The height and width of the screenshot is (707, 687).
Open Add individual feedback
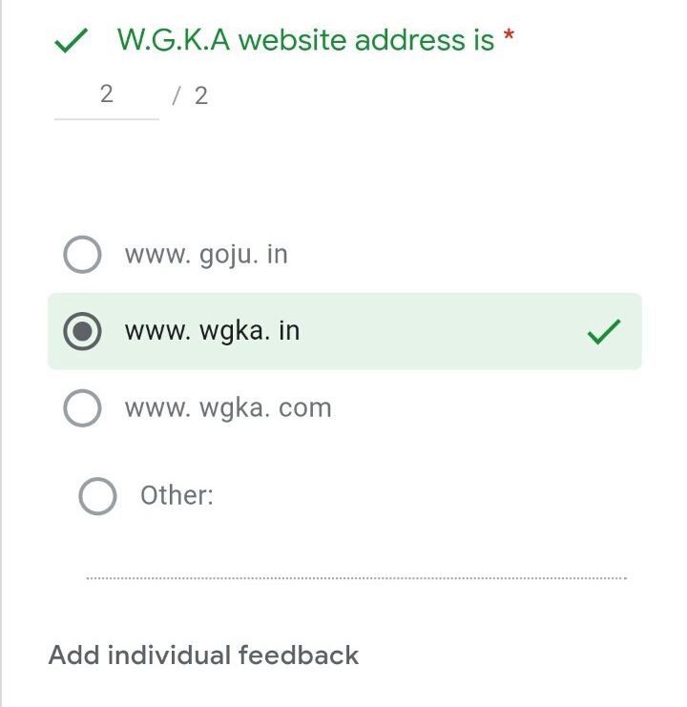tap(203, 655)
